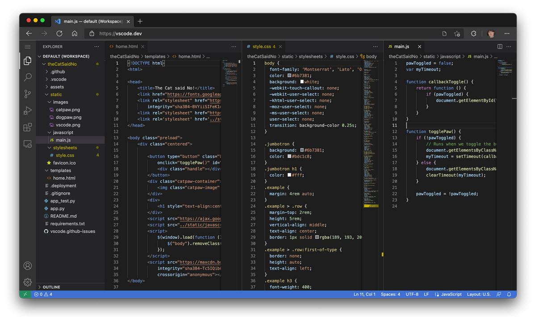Click the remote indicator in the status bar

tap(25, 294)
